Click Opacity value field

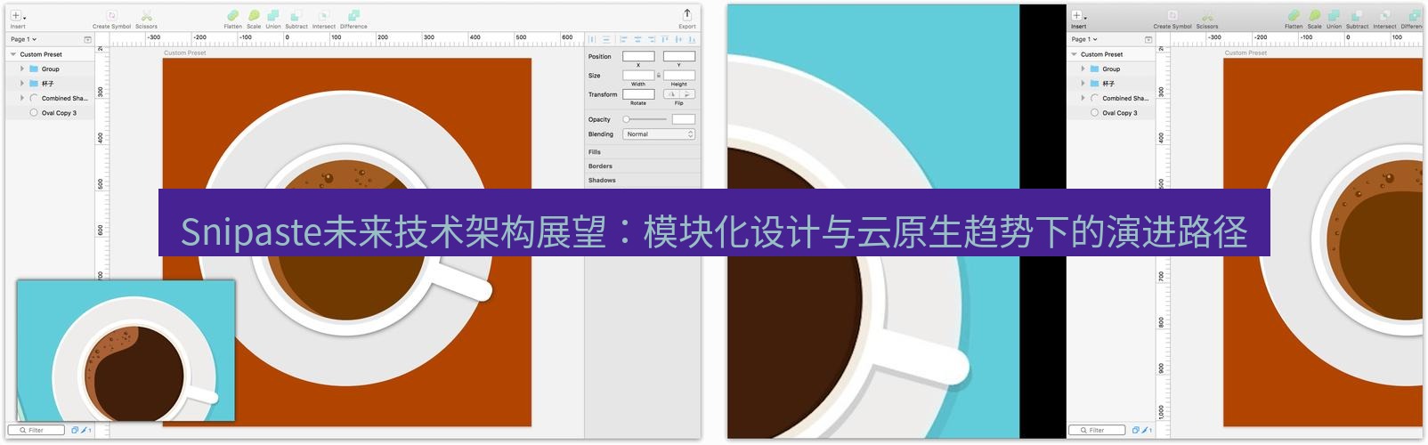click(x=684, y=119)
